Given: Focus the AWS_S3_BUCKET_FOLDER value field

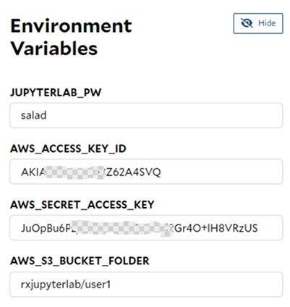Looking at the screenshot, I should (146, 285).
